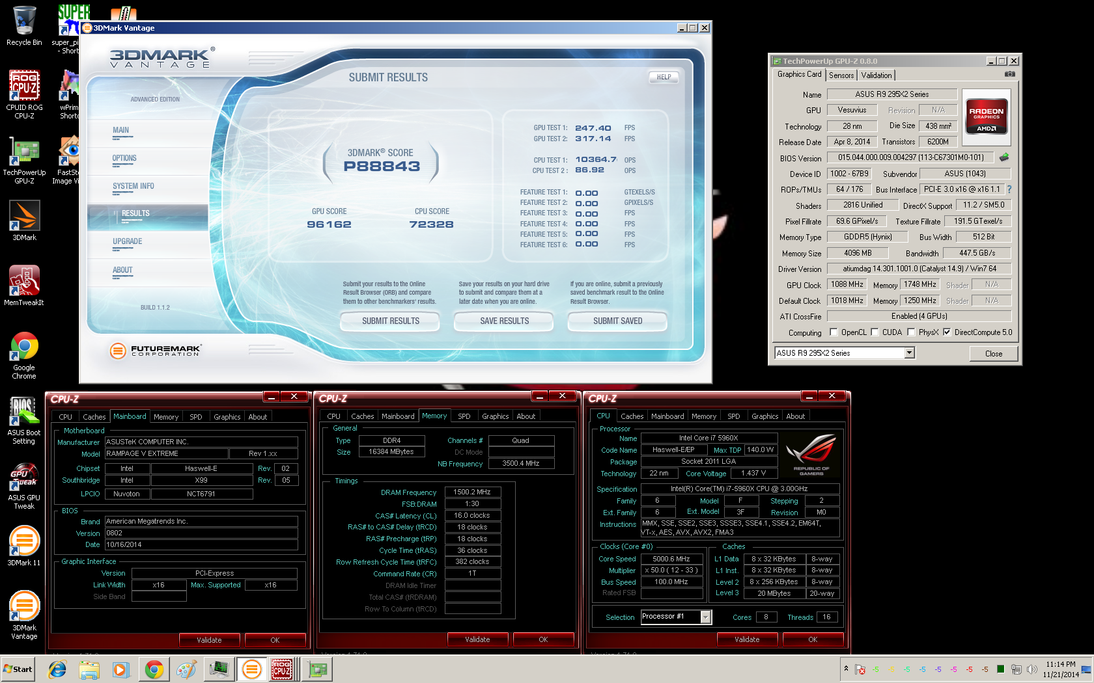Open Paint from the taskbar
Screen dimensions: 1094x683
[x=186, y=669]
